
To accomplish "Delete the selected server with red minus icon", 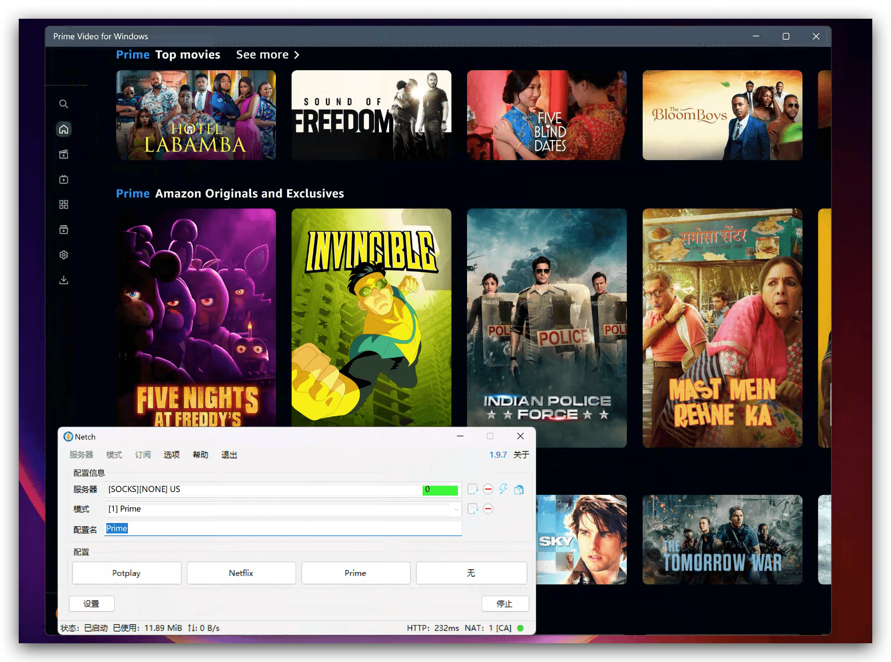I will pyautogui.click(x=488, y=489).
